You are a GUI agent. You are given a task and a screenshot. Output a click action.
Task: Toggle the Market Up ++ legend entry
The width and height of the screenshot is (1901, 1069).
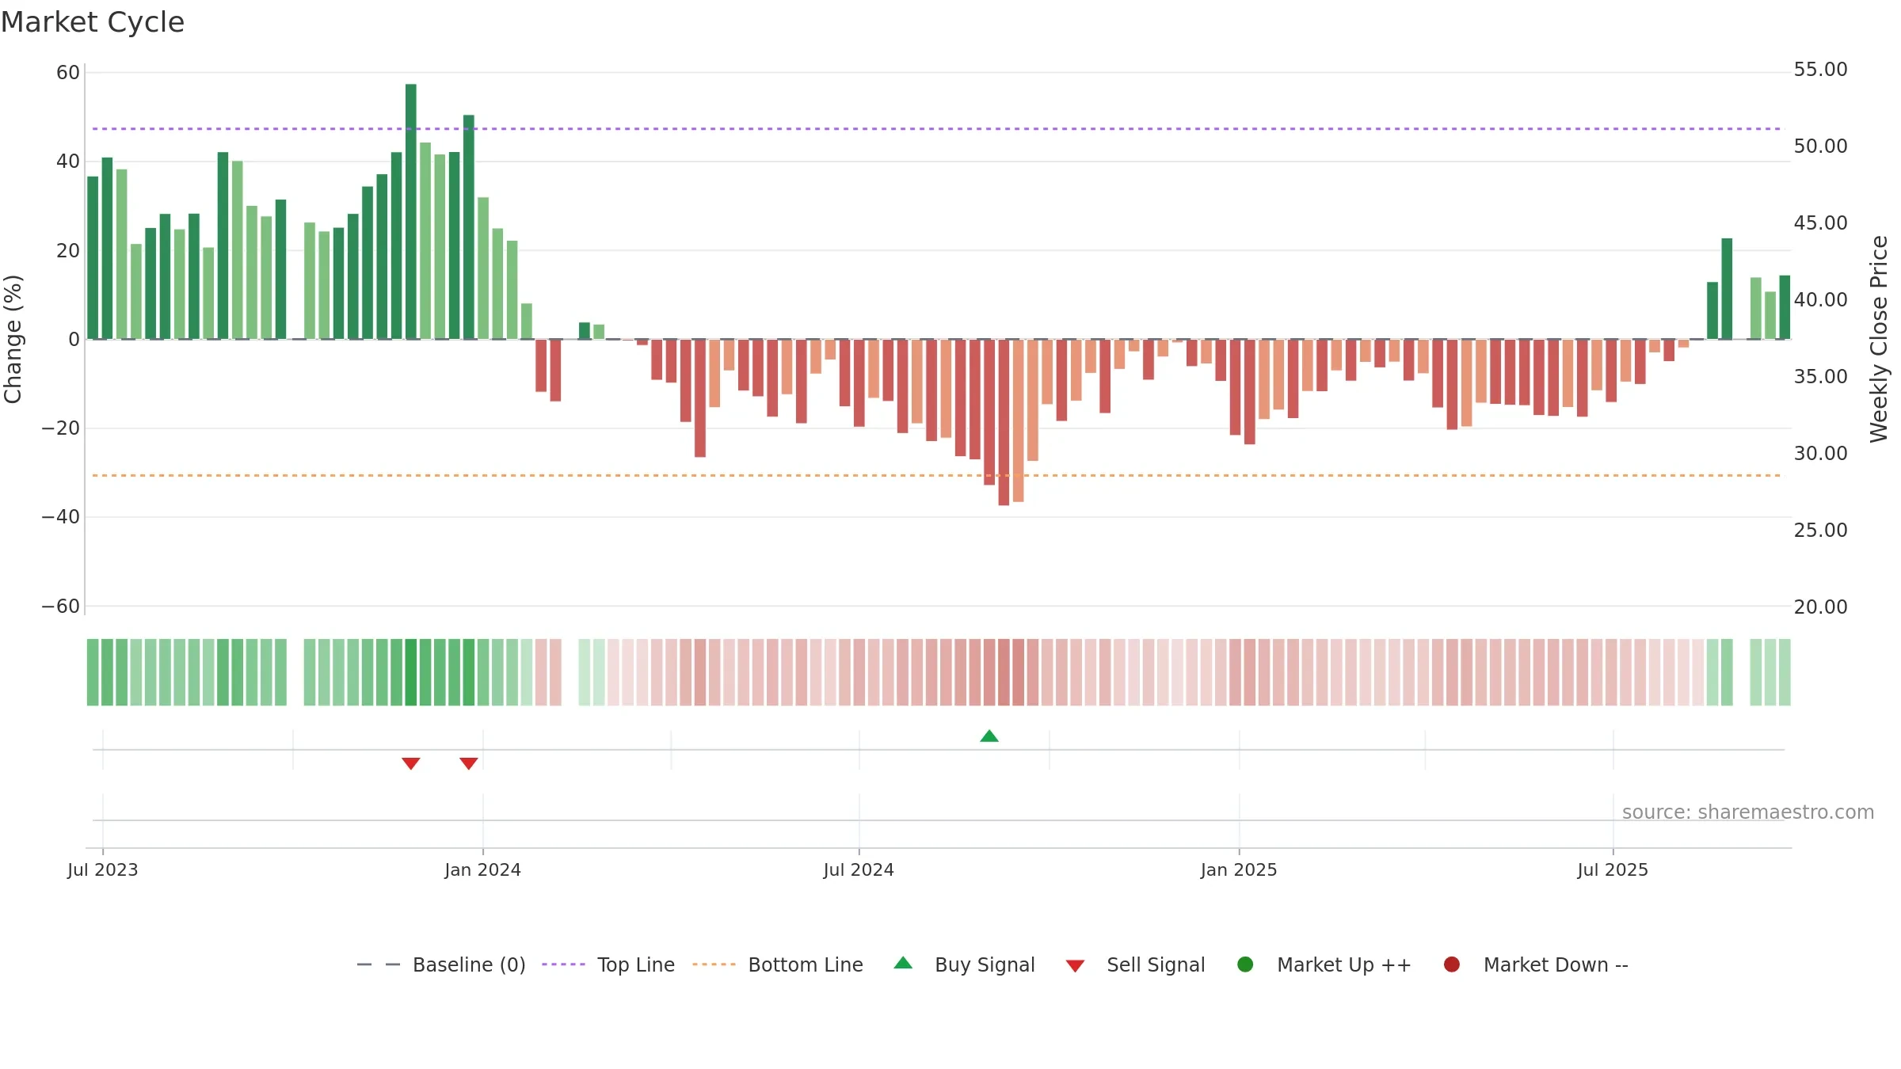tap(1324, 964)
